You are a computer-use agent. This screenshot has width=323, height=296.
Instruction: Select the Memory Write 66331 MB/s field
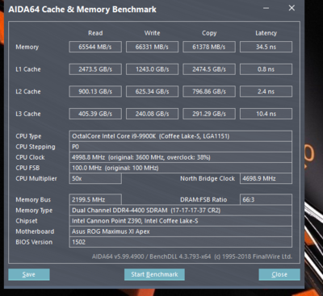pyautogui.click(x=152, y=47)
